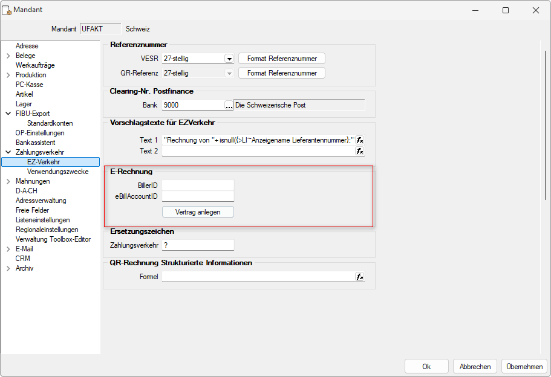
Task: Click Format Referenznummer next to VESR
Action: coord(282,59)
